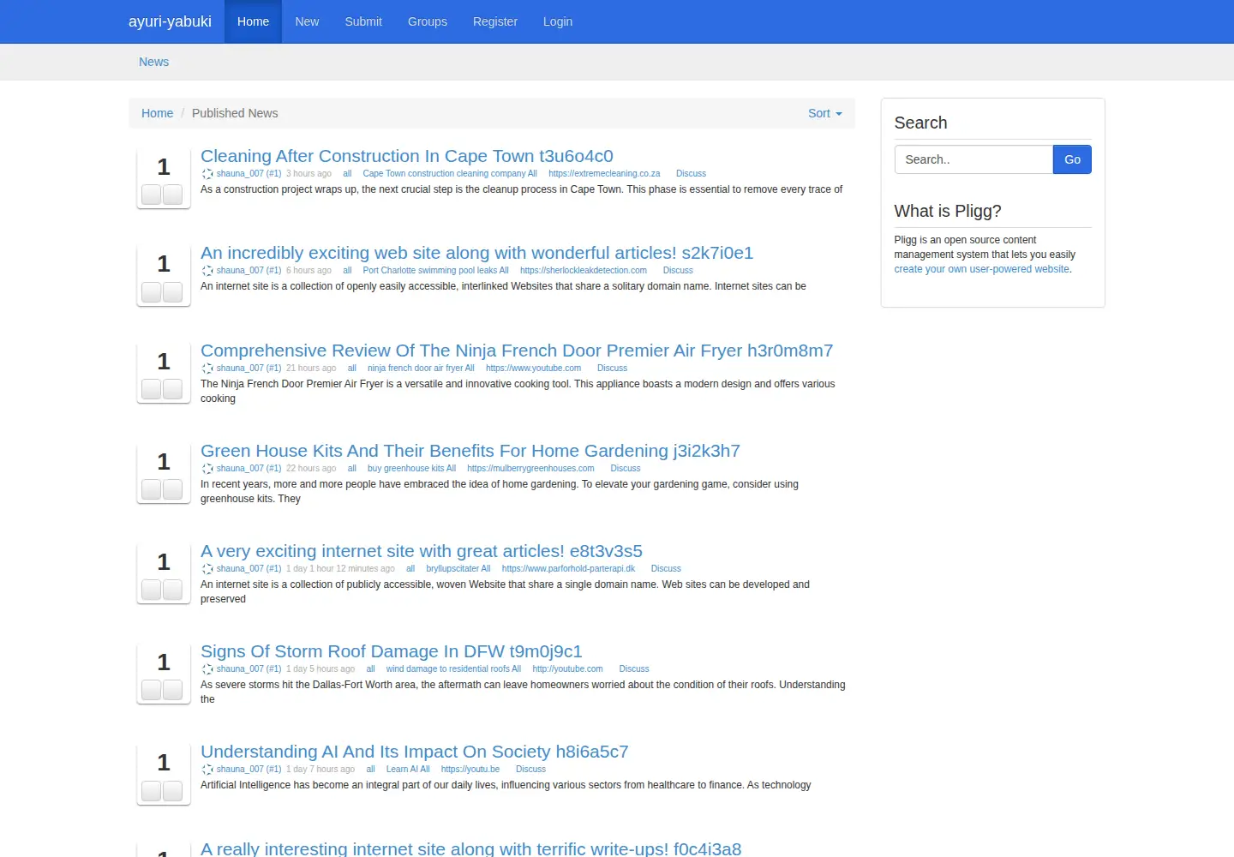Click the Home breadcrumb link
The image size is (1234, 857).
157,113
